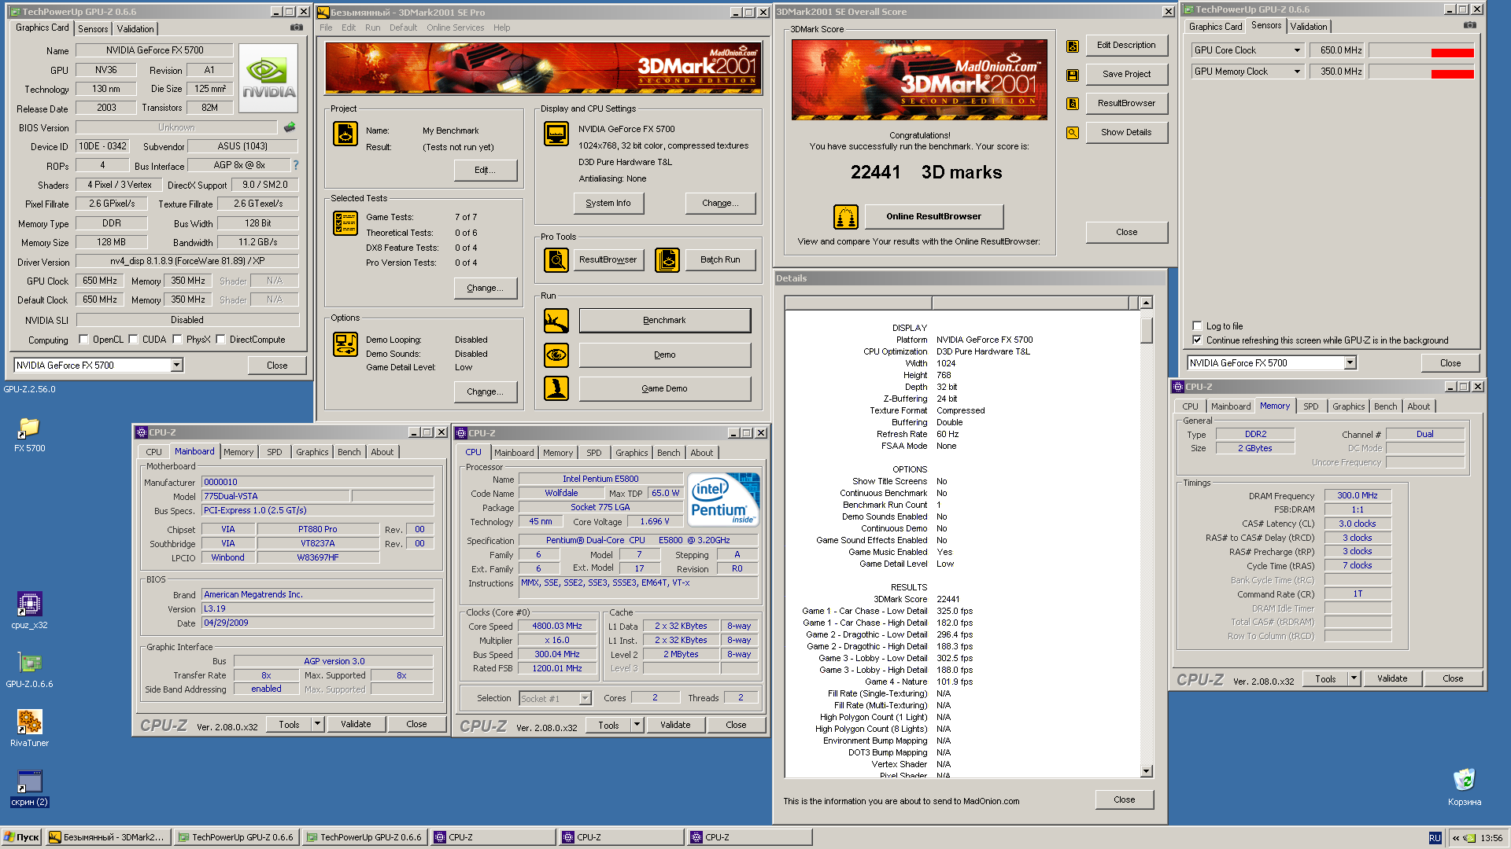Click the GPU Memory Clock sensor graph
Image resolution: width=1511 pixels, height=849 pixels.
tap(1421, 72)
